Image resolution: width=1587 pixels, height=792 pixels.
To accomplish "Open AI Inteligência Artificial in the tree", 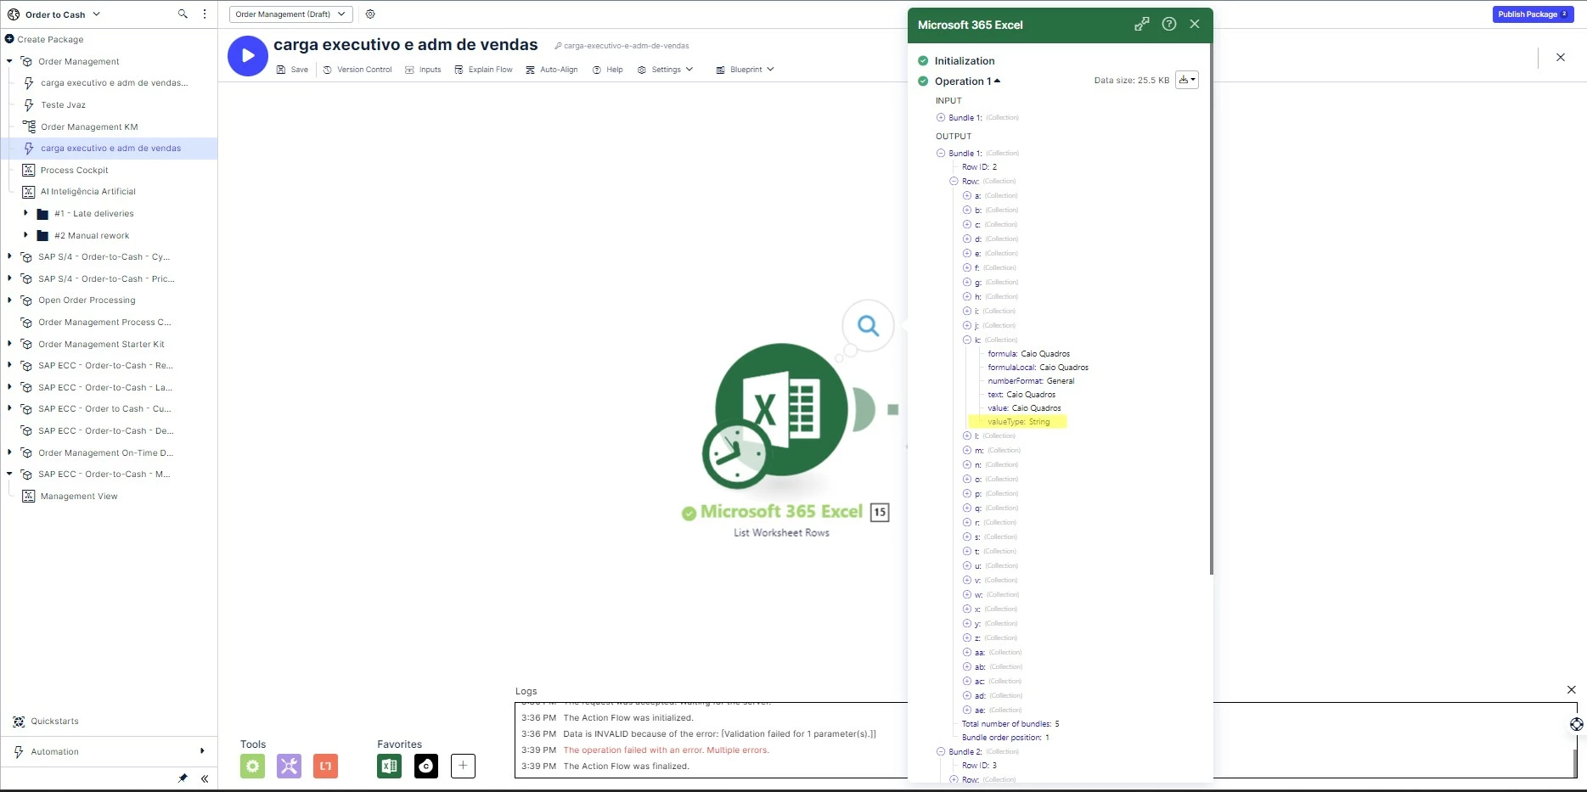I will [87, 192].
